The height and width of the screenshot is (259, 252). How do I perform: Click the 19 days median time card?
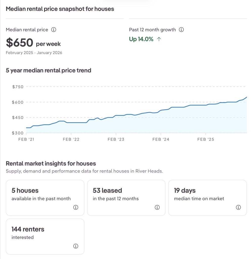point(207,198)
